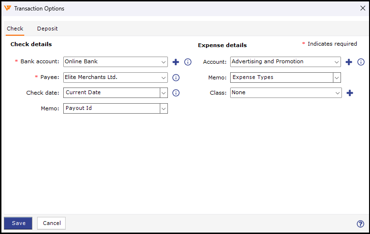The height and width of the screenshot is (234, 370).
Task: Expand the expense Account dropdown
Action: click(337, 62)
